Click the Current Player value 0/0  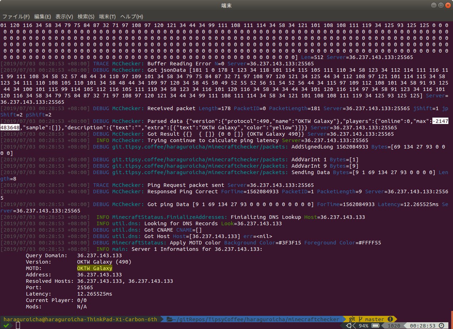click(x=82, y=300)
